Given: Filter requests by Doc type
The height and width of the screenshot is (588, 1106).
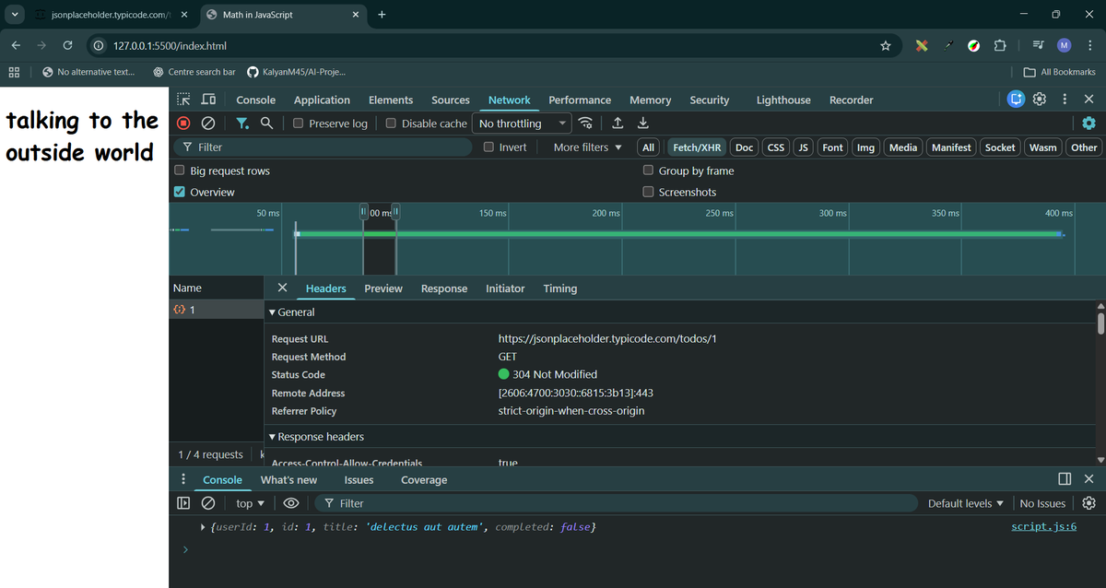Looking at the screenshot, I should click(x=745, y=147).
